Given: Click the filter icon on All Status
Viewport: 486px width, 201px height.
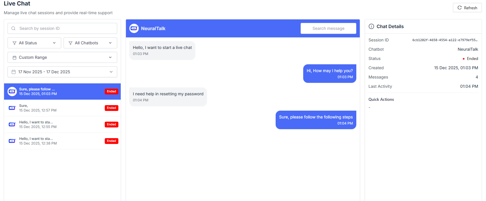Looking at the screenshot, I should click(x=14, y=43).
